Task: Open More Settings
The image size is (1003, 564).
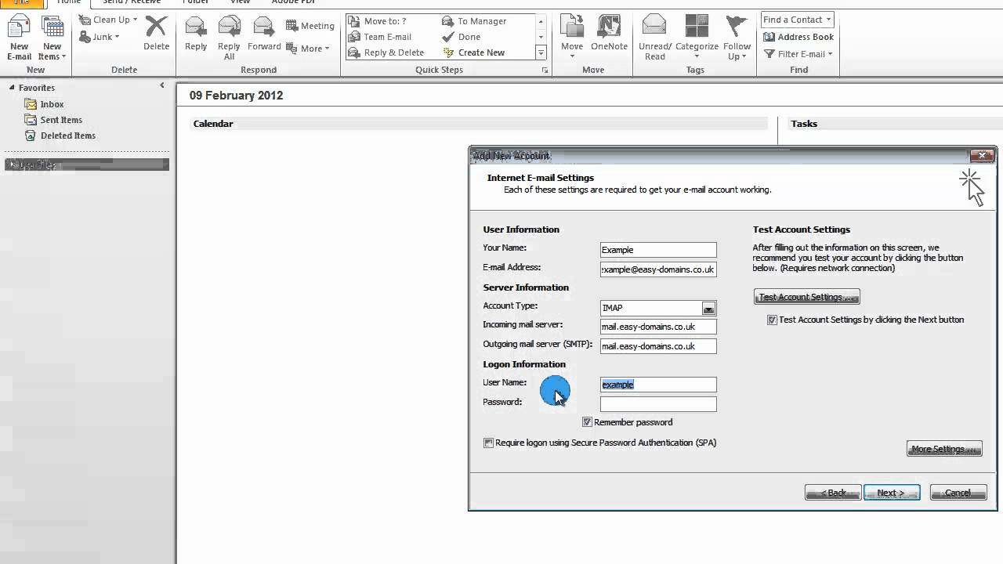Action: 944,449
